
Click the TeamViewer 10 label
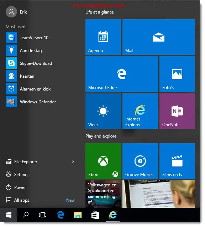click(34, 38)
